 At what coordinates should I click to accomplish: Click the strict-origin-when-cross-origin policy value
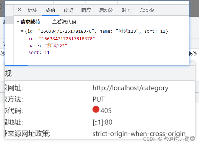[x=139, y=134]
